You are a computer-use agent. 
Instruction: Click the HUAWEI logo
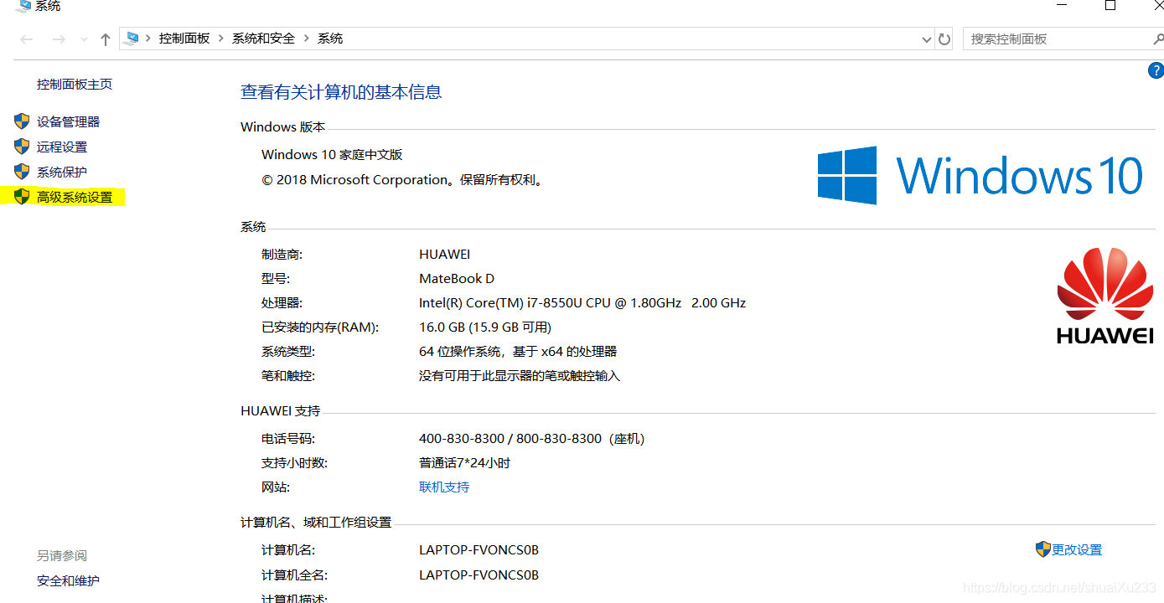coord(1105,296)
